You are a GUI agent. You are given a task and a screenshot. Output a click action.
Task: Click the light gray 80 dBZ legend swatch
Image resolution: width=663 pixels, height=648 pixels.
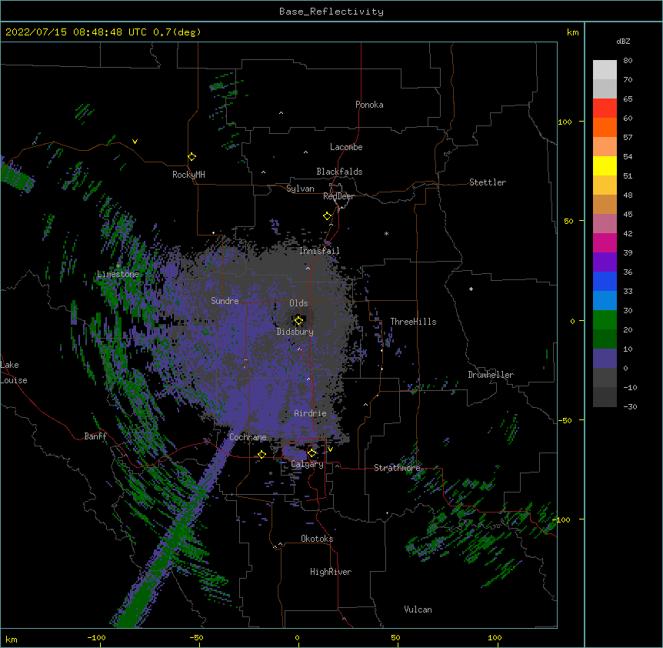[605, 70]
